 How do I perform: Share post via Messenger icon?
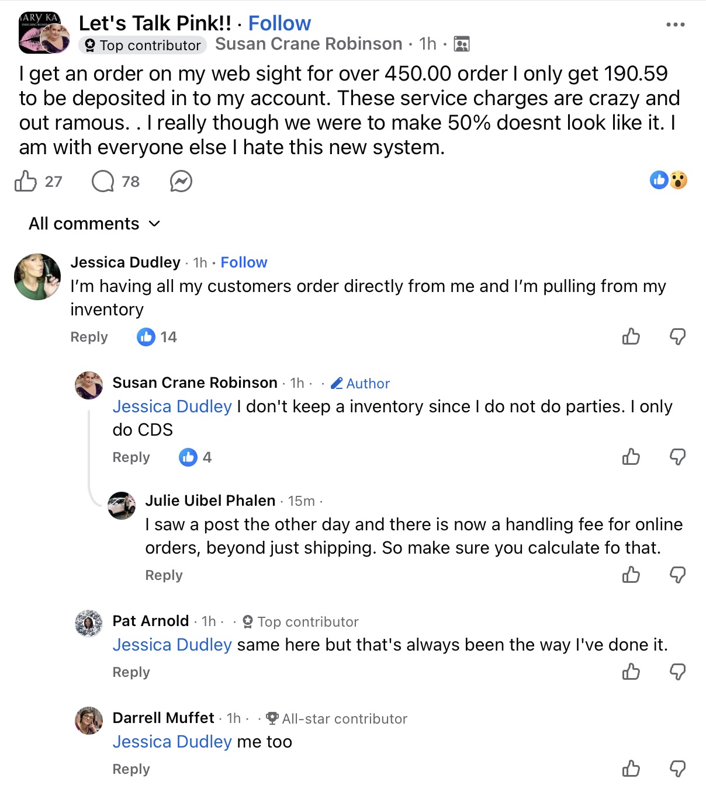[181, 182]
